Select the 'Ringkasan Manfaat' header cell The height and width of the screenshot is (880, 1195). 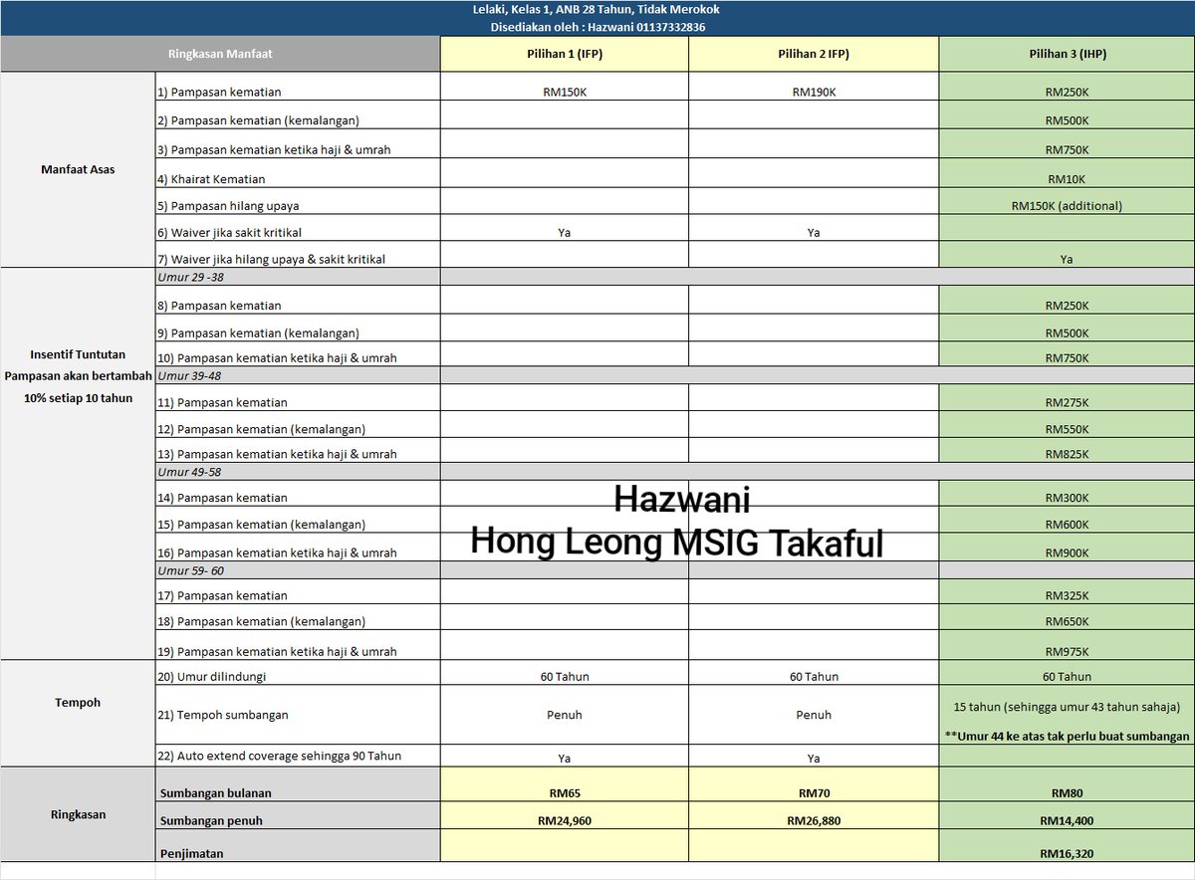click(220, 55)
